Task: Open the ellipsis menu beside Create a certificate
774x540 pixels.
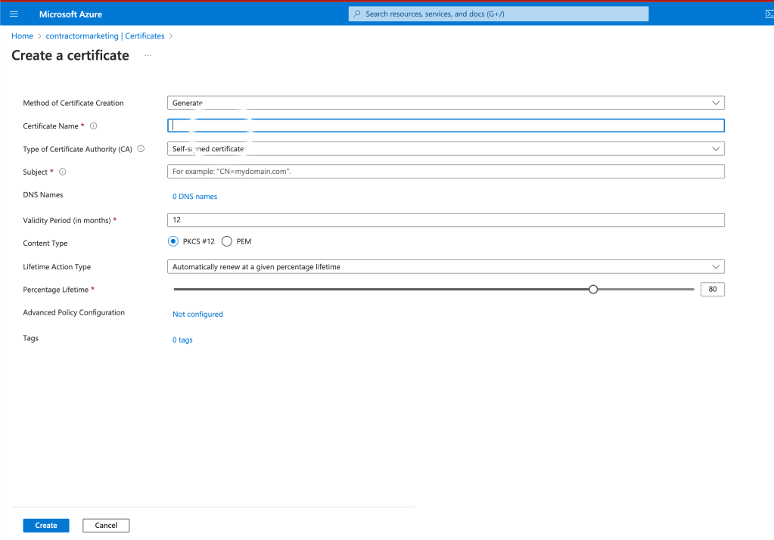Action: [x=148, y=55]
